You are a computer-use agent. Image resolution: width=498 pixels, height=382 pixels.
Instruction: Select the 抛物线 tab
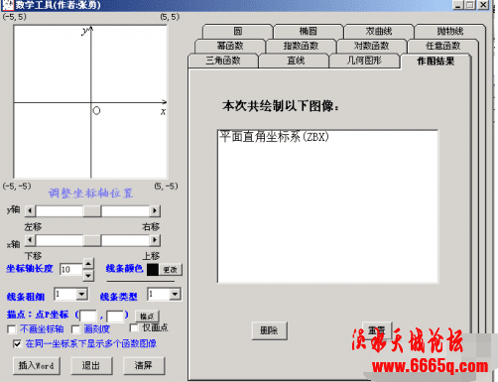449,32
